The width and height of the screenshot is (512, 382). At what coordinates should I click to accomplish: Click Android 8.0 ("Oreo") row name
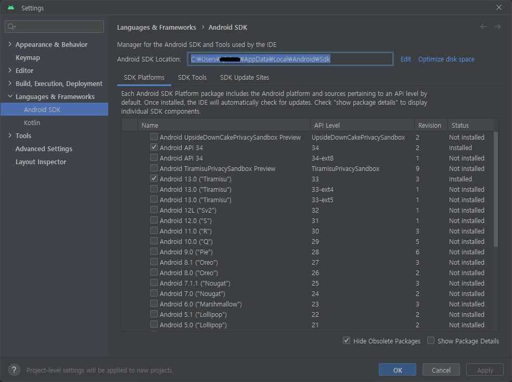pyautogui.click(x=189, y=273)
